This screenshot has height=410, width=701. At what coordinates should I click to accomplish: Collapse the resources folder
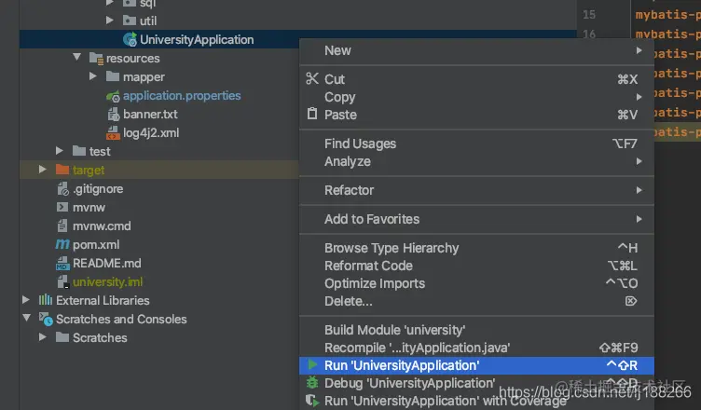click(x=77, y=58)
